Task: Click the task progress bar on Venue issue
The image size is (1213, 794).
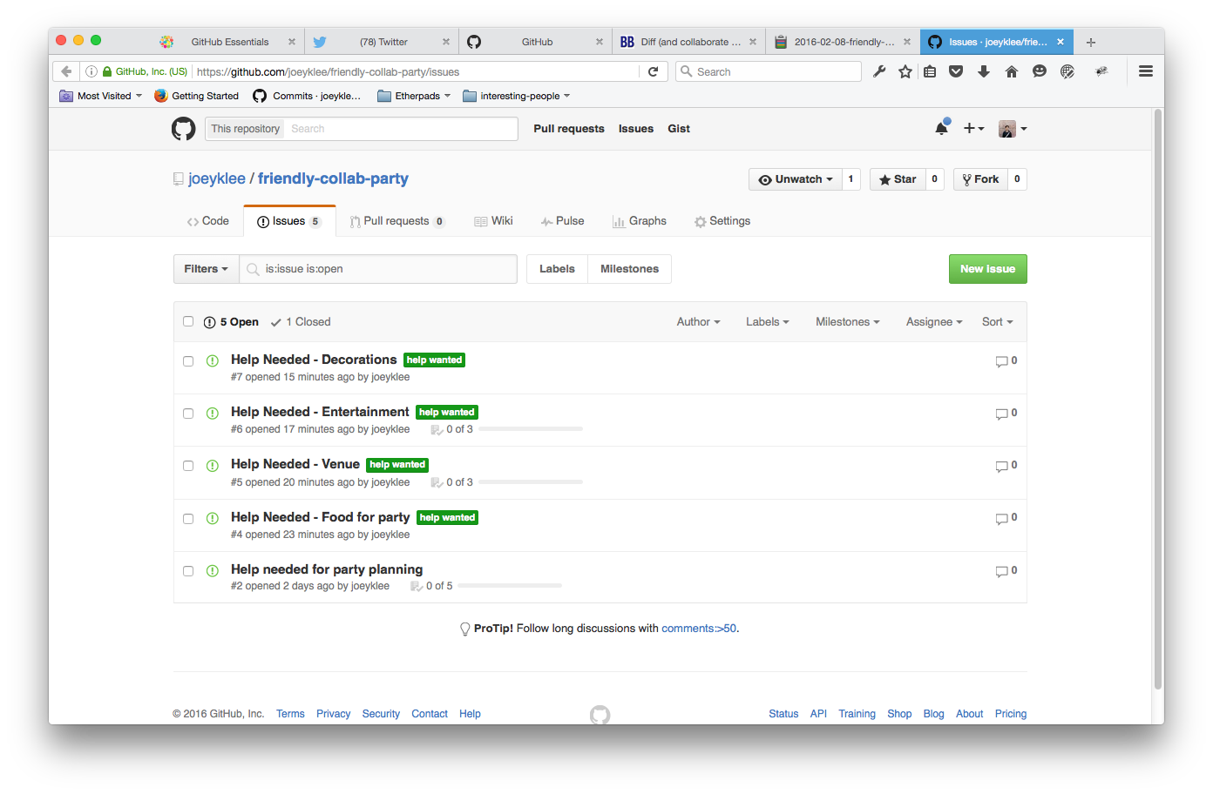Action: tap(530, 482)
